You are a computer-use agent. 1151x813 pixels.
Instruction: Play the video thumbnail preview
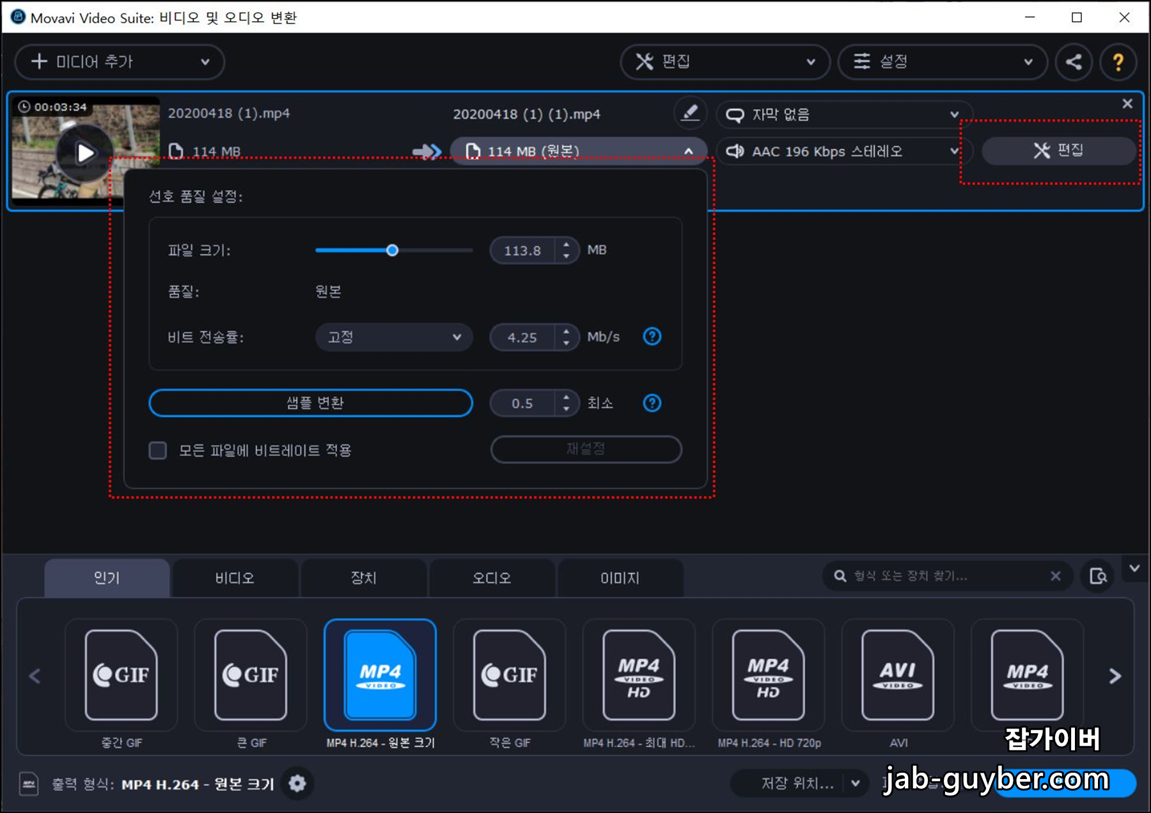(x=85, y=153)
